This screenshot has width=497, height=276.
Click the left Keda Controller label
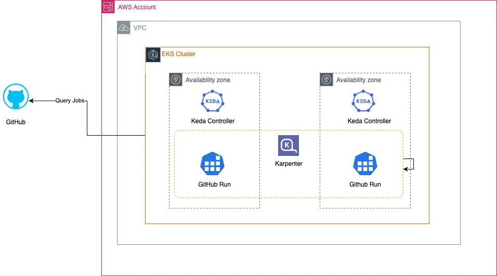tap(213, 121)
